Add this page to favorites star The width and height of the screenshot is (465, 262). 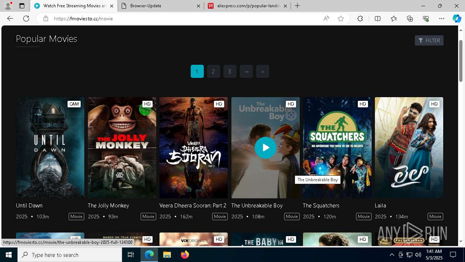click(x=341, y=19)
